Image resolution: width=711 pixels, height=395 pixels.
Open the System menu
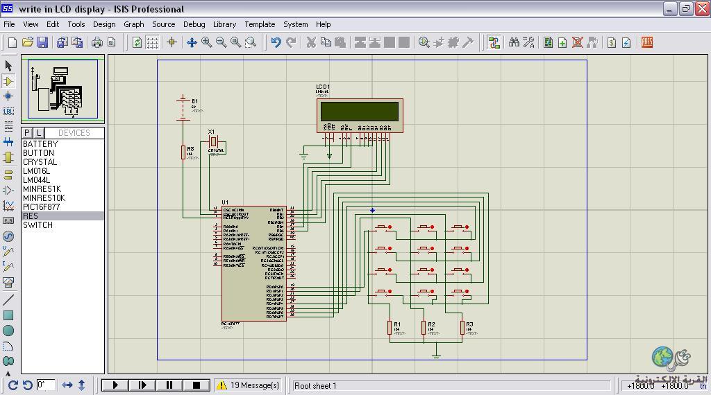click(296, 24)
